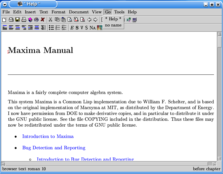This screenshot has height=174, width=223.
Task: Insert a numbered enumerate list
Action: click(58, 27)
